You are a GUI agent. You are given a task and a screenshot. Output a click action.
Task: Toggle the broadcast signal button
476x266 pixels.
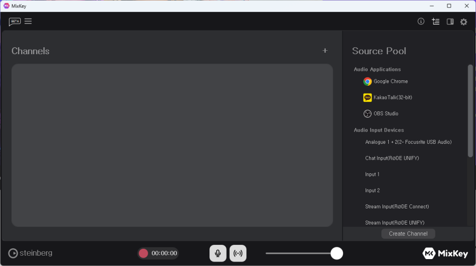[238, 253]
